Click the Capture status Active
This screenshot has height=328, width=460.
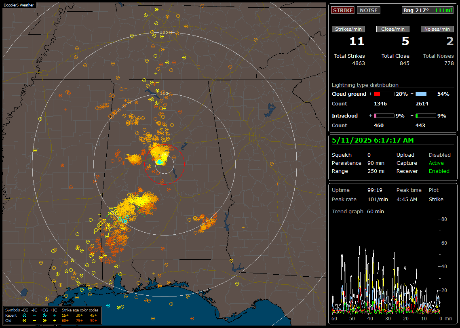pyautogui.click(x=436, y=163)
